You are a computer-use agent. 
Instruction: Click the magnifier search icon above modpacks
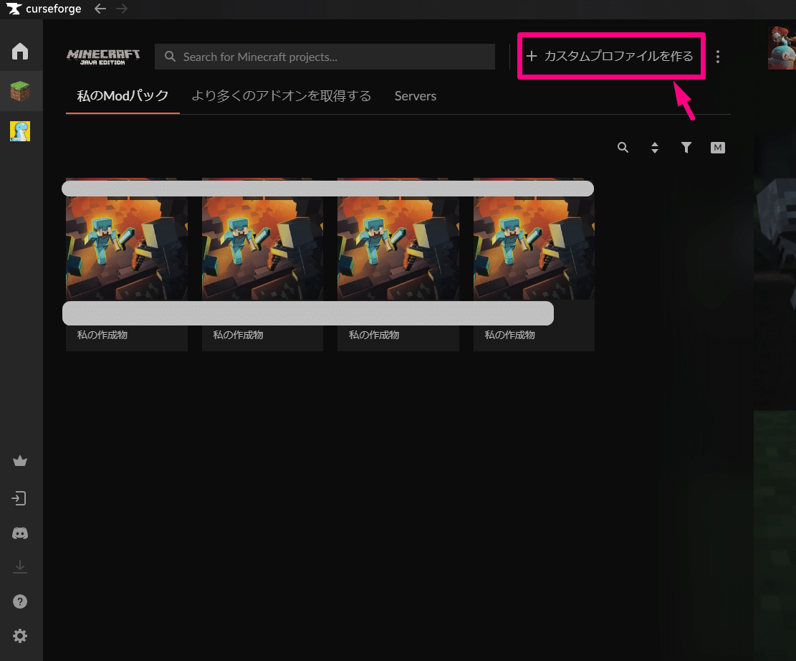pyautogui.click(x=623, y=148)
